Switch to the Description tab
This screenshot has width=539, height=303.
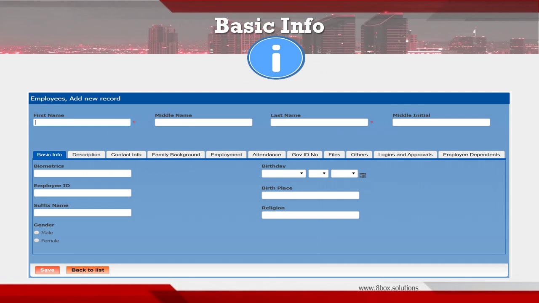[x=86, y=154]
